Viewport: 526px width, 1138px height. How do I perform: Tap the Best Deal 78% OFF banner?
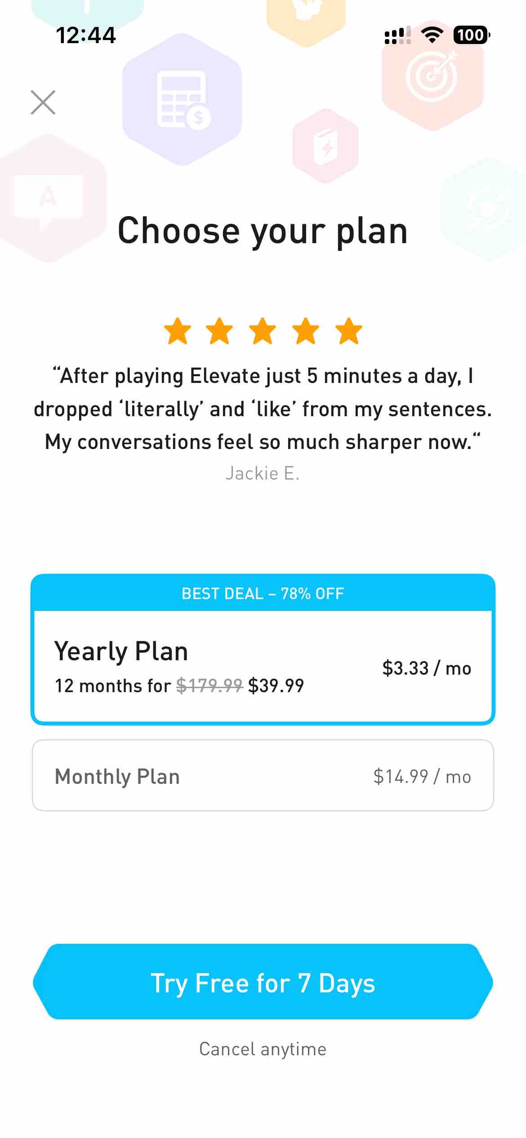[x=263, y=593]
